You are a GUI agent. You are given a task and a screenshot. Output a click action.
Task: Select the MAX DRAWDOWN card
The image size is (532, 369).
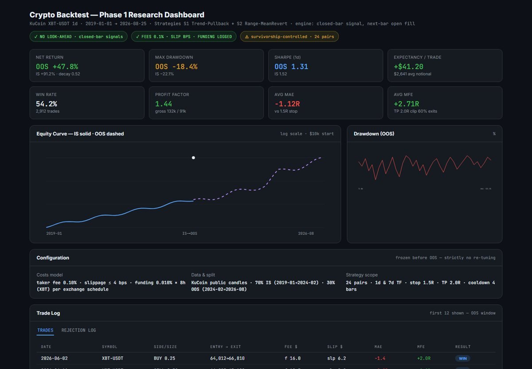(x=206, y=66)
